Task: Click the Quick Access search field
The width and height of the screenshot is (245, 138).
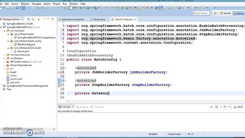Action: (201, 13)
